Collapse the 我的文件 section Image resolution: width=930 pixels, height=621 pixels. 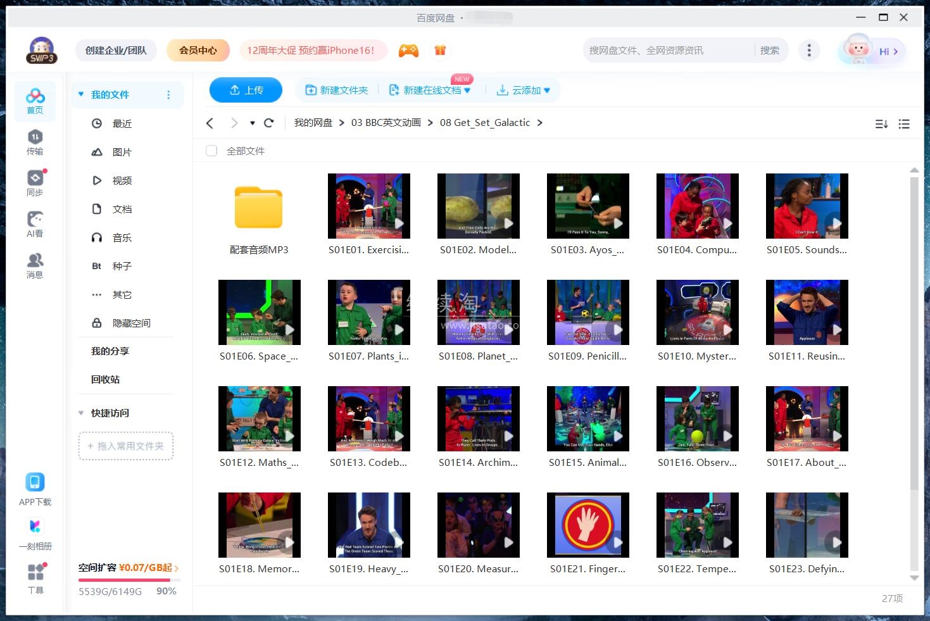tap(80, 94)
